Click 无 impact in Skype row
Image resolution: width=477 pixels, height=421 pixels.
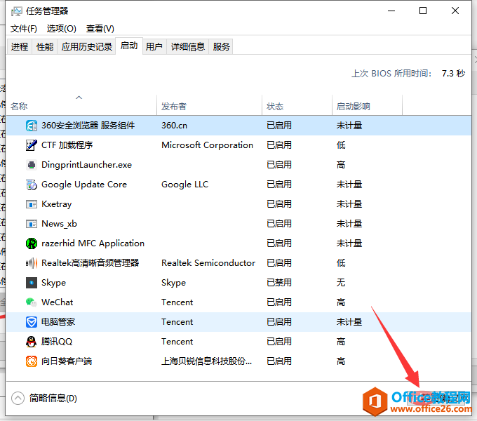click(341, 283)
